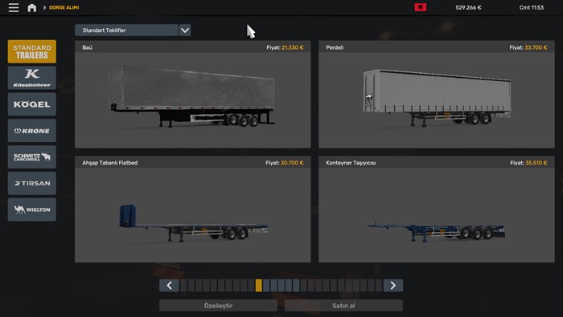Select the Baú box trailer thumbnail
563x317 pixels.
coord(193,100)
